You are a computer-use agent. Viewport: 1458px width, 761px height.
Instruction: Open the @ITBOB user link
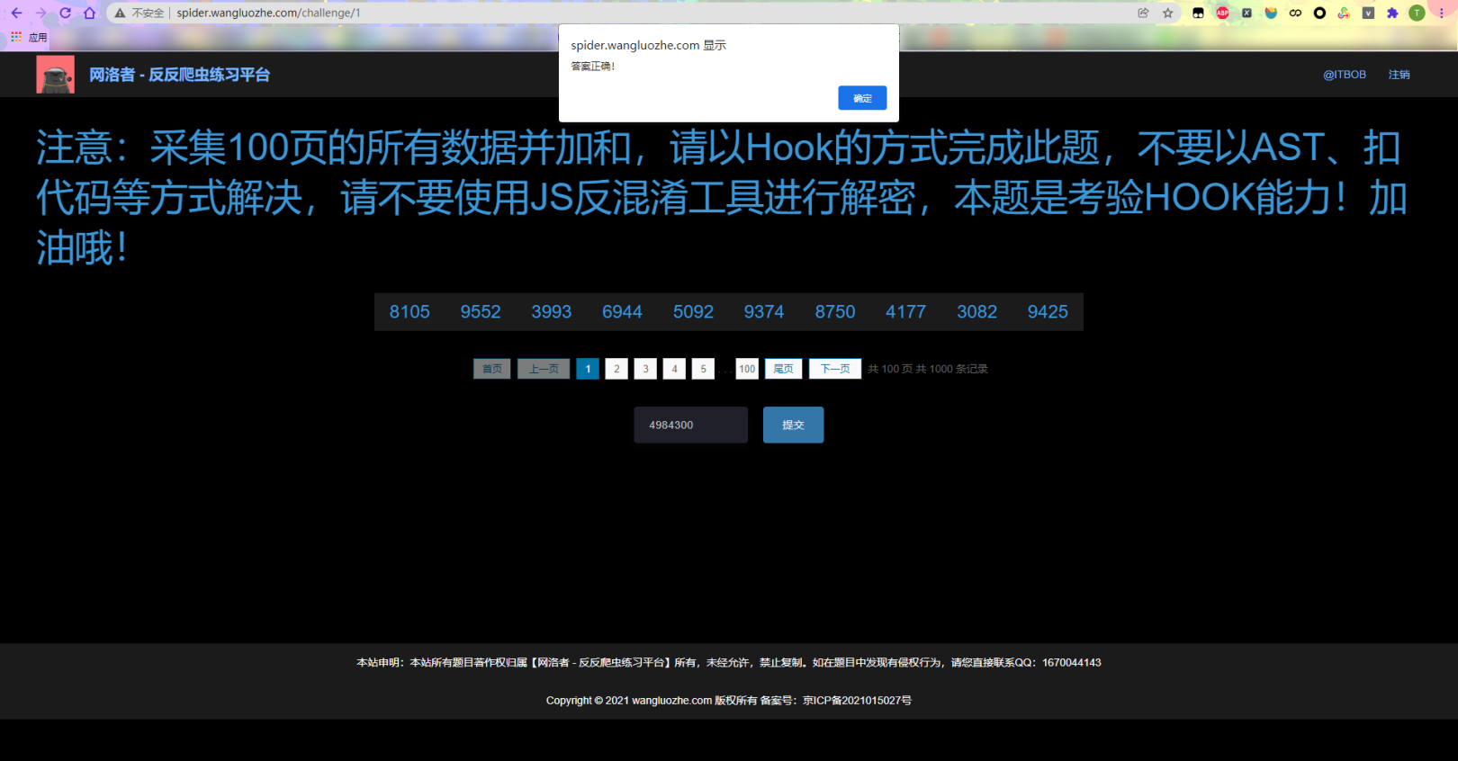click(x=1345, y=75)
